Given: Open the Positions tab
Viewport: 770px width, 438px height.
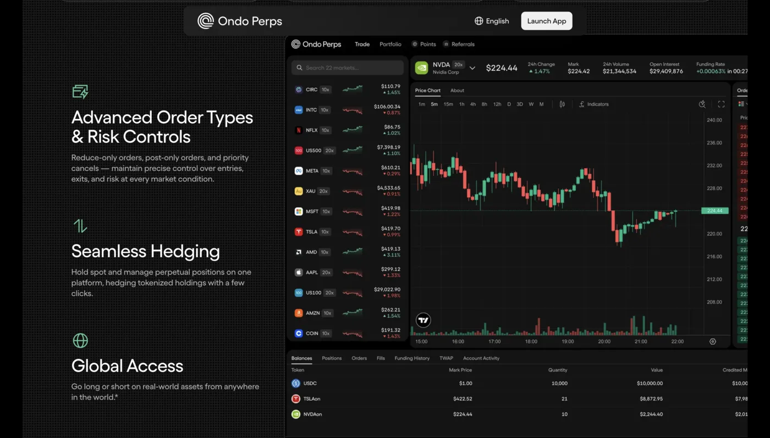Looking at the screenshot, I should [x=332, y=358].
